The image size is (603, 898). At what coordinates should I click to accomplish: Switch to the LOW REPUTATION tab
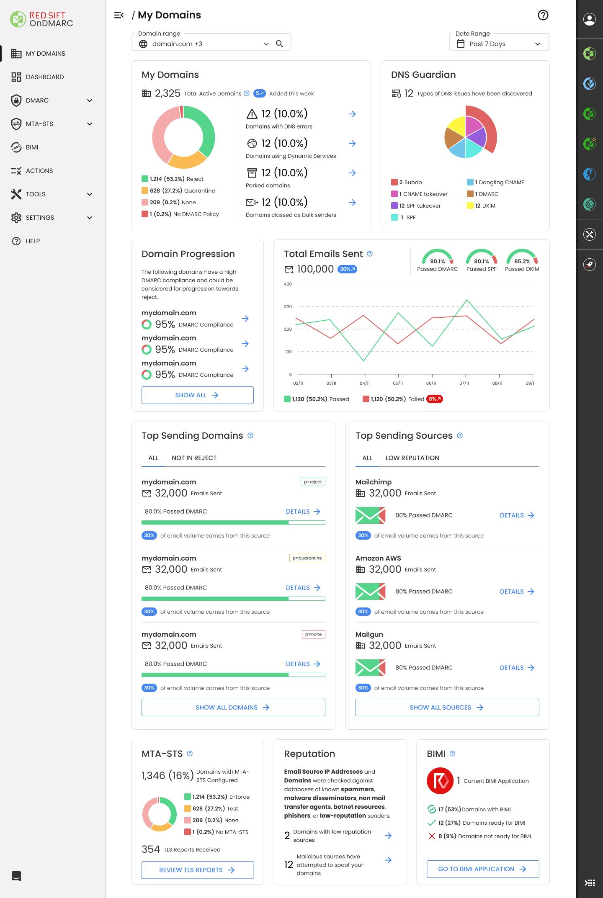point(412,458)
